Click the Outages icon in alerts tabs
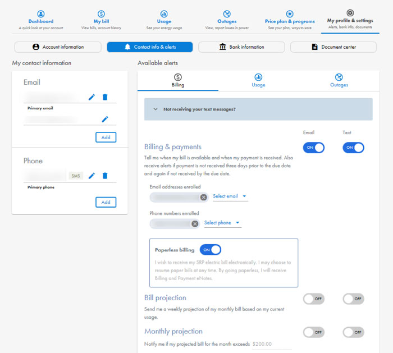 click(x=339, y=77)
